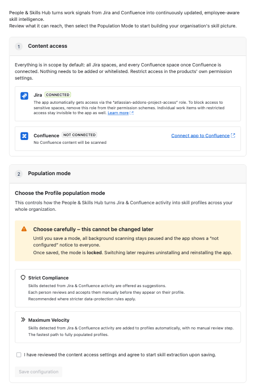269x392 pixels.
Task: Click the Content access section header
Action: point(128,47)
